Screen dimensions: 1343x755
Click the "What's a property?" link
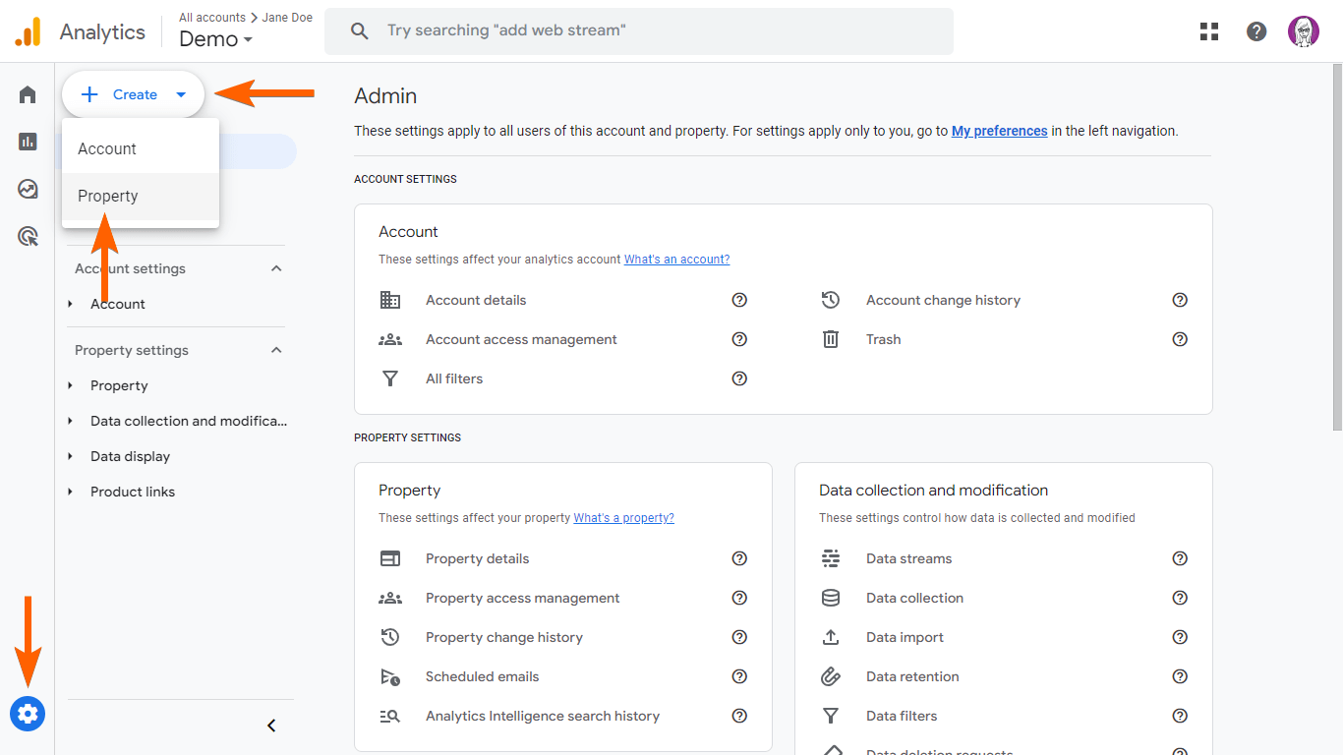623,518
